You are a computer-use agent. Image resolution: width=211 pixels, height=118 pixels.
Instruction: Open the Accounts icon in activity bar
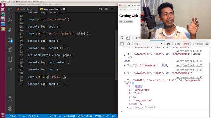click(x=10, y=99)
